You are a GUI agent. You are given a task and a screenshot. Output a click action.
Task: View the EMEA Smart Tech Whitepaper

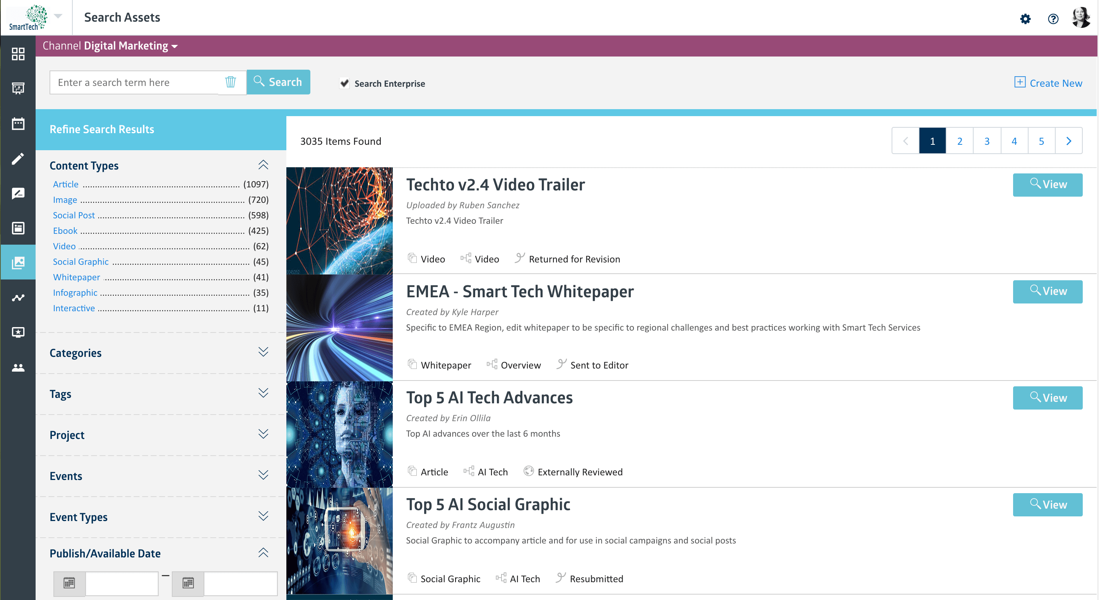tap(1048, 291)
